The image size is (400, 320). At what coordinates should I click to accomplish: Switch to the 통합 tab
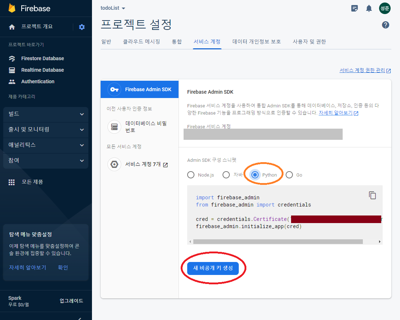pos(177,41)
